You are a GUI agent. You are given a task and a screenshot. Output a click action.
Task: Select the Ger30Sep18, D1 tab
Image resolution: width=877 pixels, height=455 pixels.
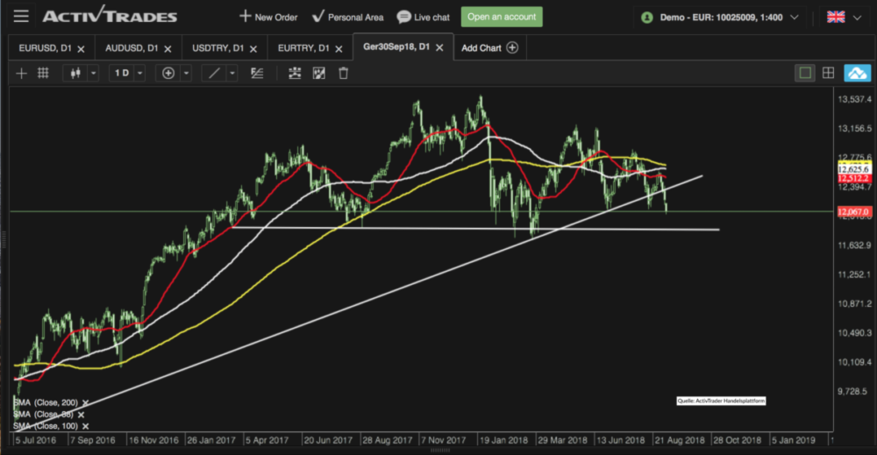tap(396, 46)
